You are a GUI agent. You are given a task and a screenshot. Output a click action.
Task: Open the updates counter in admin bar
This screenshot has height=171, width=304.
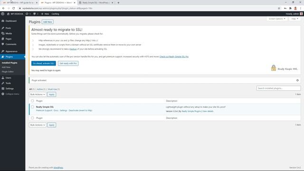point(28,14)
